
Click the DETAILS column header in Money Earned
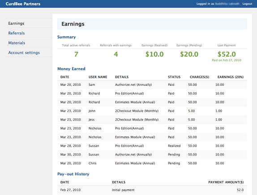[x=122, y=77]
